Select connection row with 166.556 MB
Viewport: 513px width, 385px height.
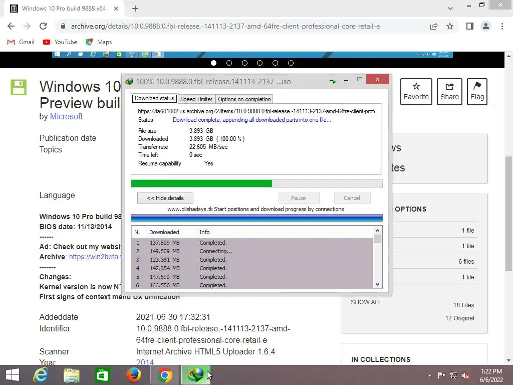[x=252, y=285]
